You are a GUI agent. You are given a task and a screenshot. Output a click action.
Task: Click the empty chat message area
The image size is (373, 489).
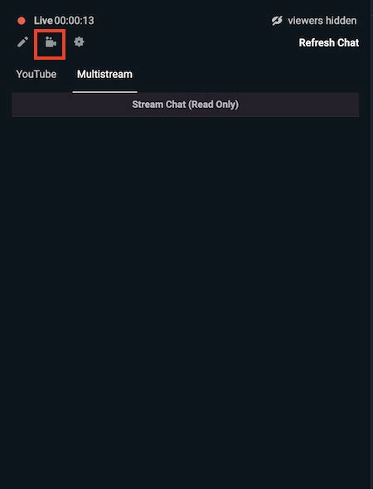[x=185, y=301]
